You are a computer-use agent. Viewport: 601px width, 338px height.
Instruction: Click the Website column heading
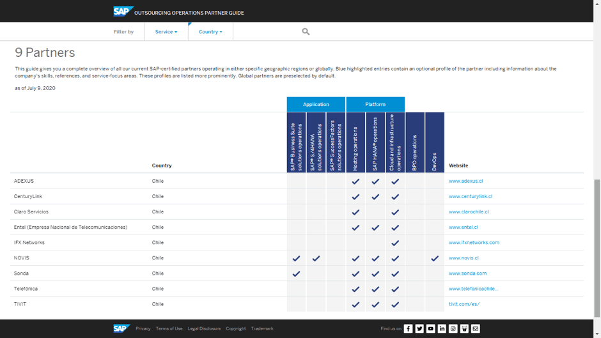coord(458,165)
